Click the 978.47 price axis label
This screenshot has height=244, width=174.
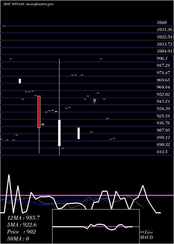pyautogui.click(x=164, y=73)
